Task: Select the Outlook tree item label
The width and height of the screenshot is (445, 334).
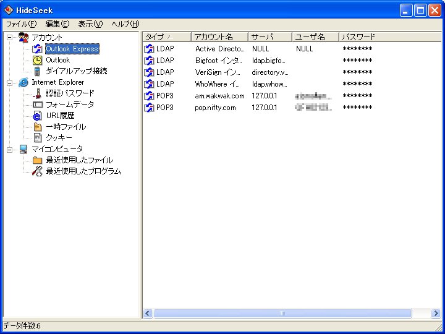Action: pyautogui.click(x=58, y=60)
